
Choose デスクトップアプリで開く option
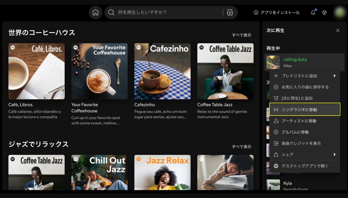coord(305,166)
